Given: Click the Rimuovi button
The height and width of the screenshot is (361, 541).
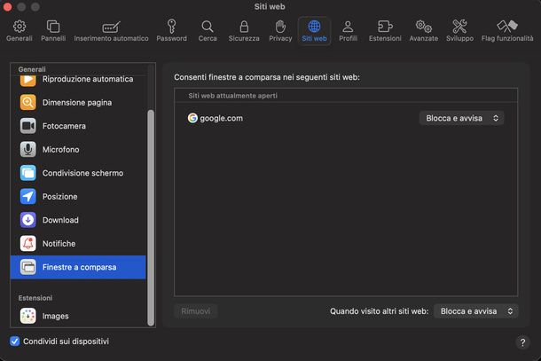Looking at the screenshot, I should (196, 311).
